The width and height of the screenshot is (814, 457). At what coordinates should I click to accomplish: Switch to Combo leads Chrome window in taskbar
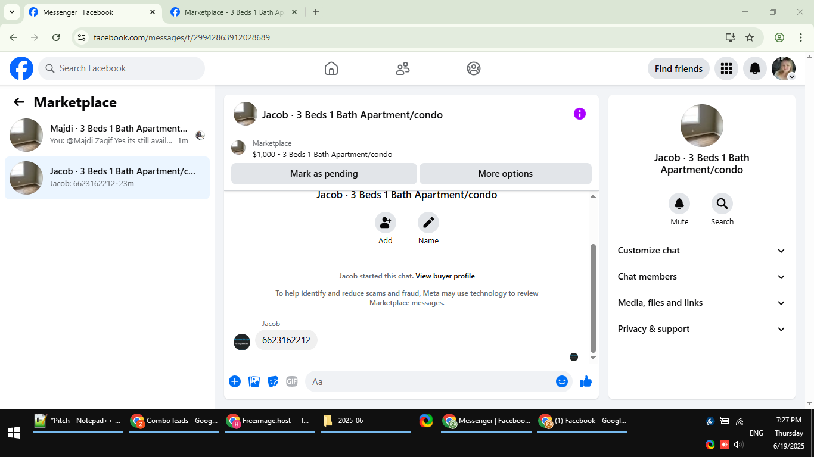pyautogui.click(x=174, y=421)
